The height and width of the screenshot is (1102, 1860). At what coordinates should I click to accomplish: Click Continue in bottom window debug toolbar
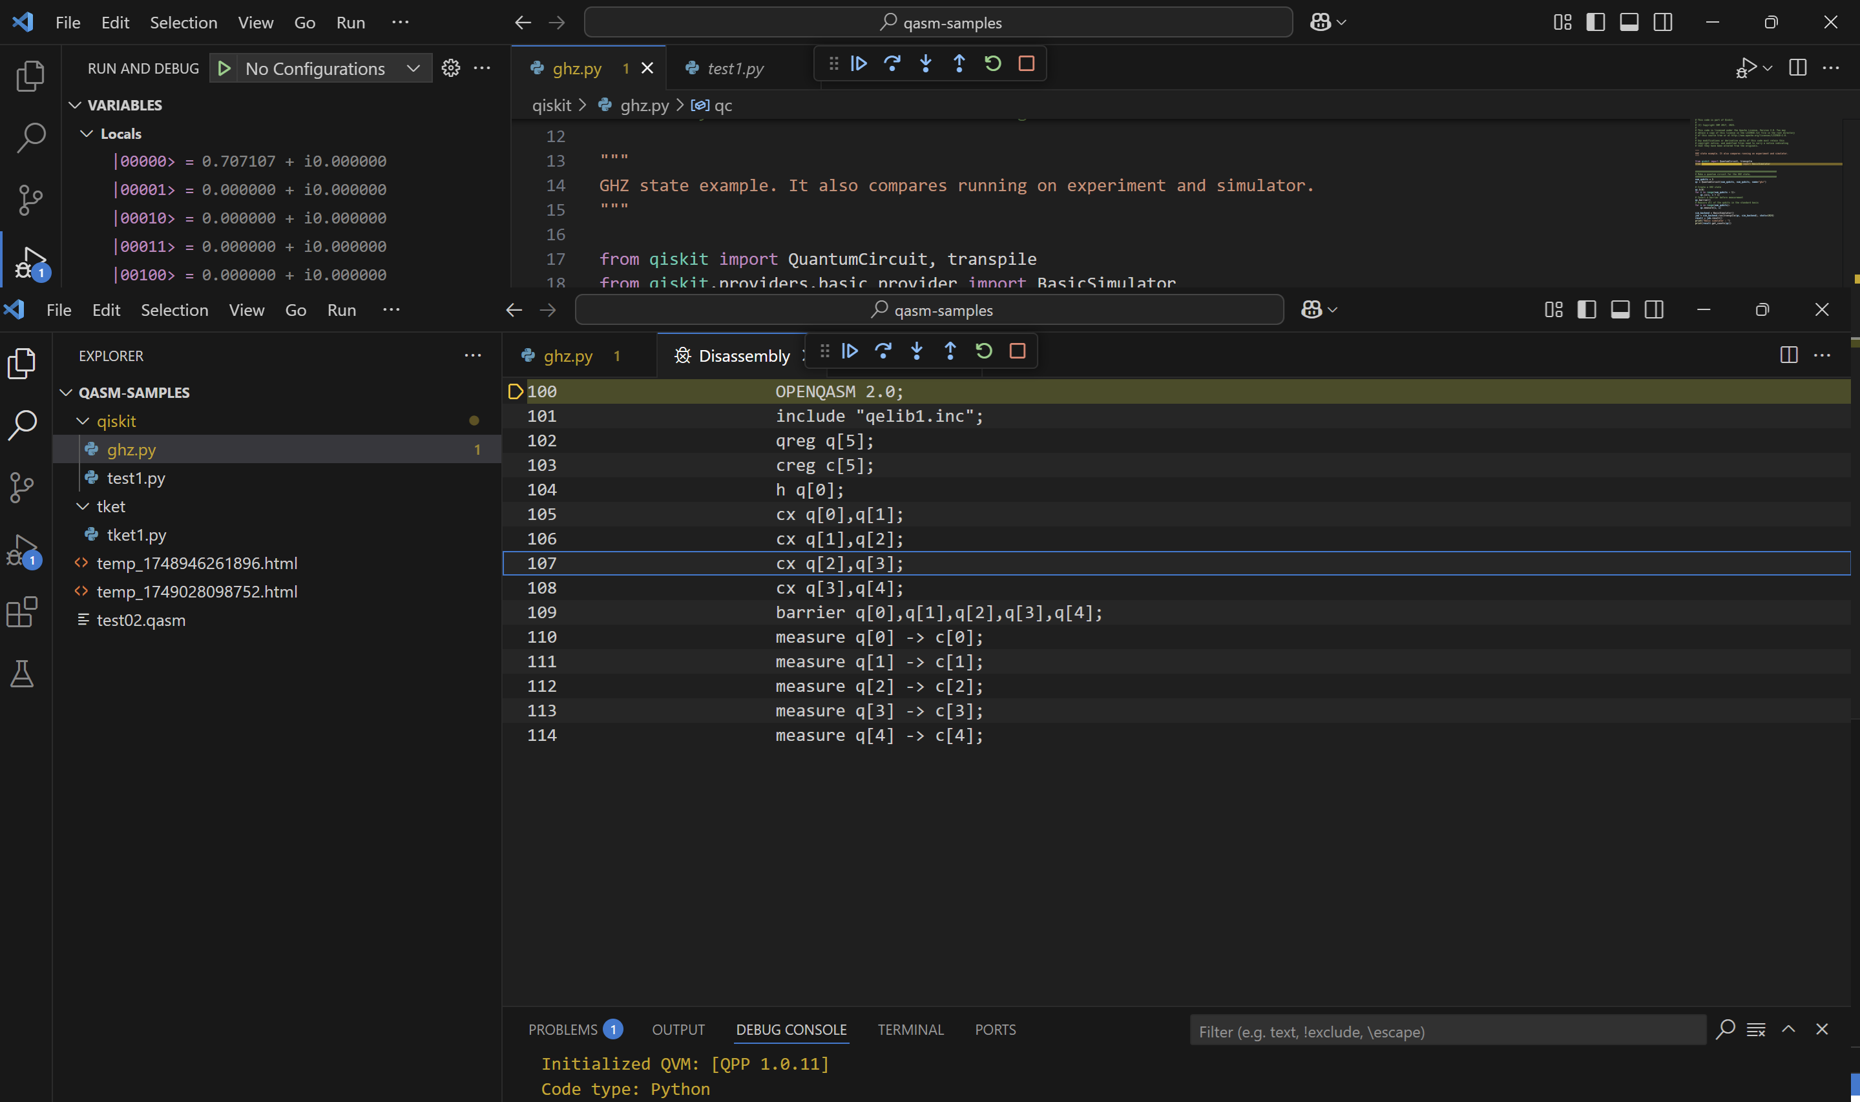coord(850,351)
